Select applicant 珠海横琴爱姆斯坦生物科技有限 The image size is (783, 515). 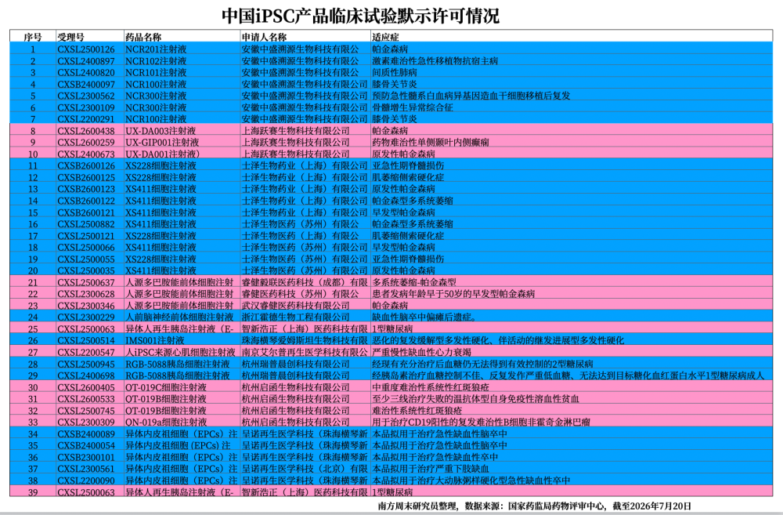tap(305, 340)
